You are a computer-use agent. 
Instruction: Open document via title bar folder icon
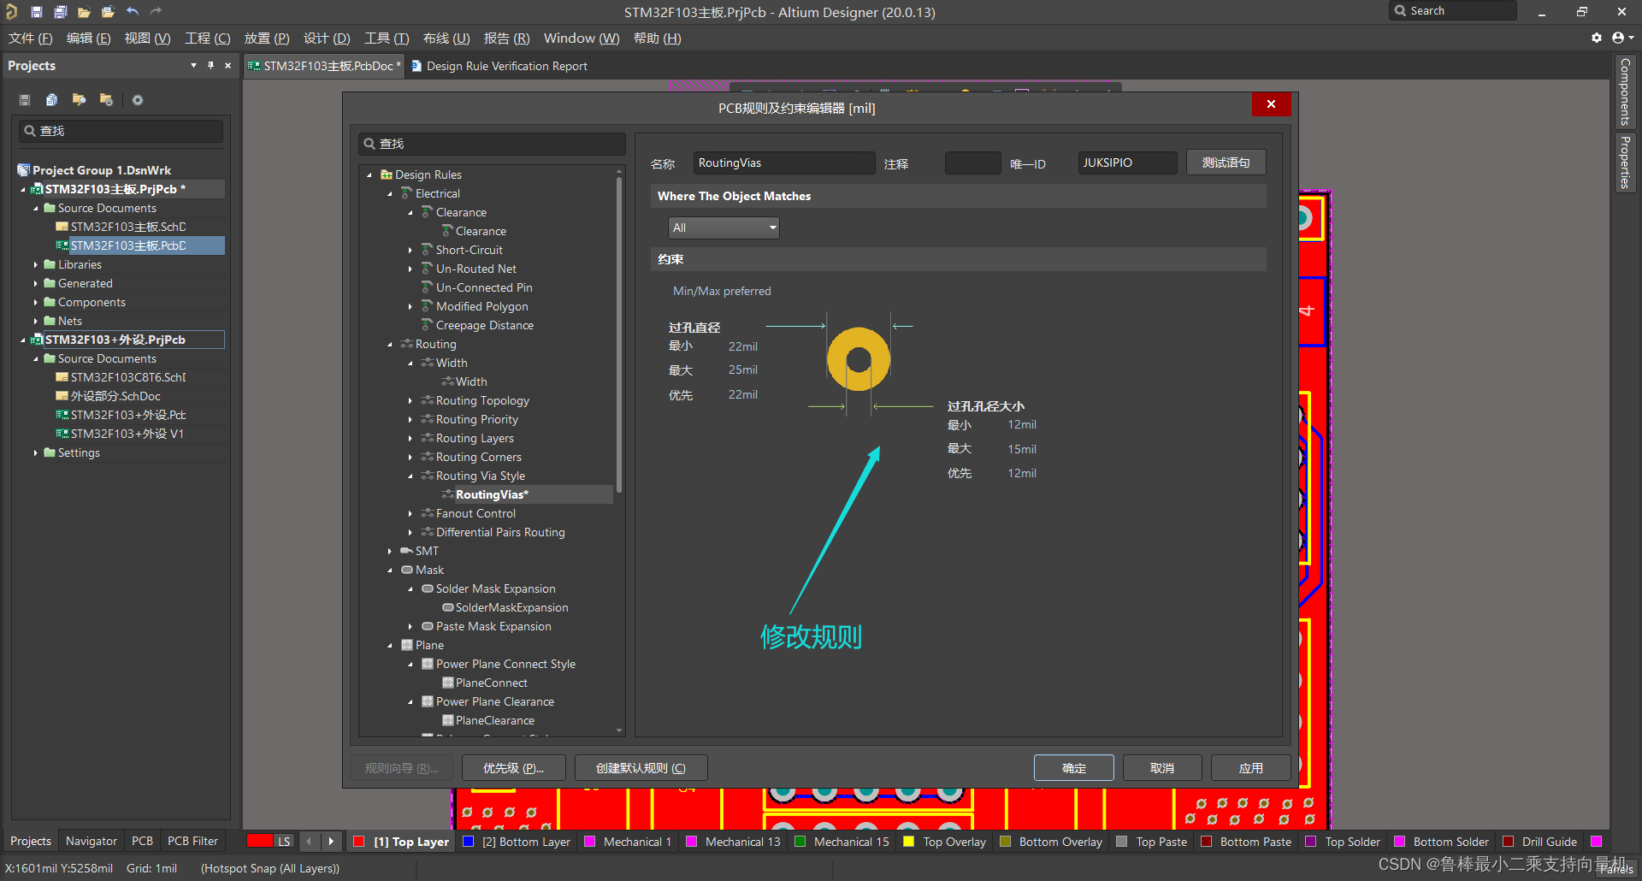[x=84, y=12]
